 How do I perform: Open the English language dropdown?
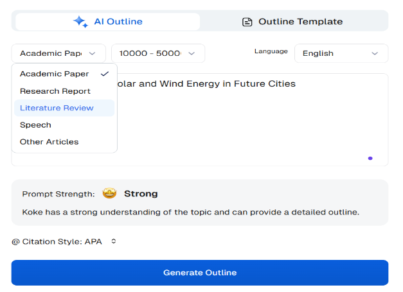click(341, 53)
